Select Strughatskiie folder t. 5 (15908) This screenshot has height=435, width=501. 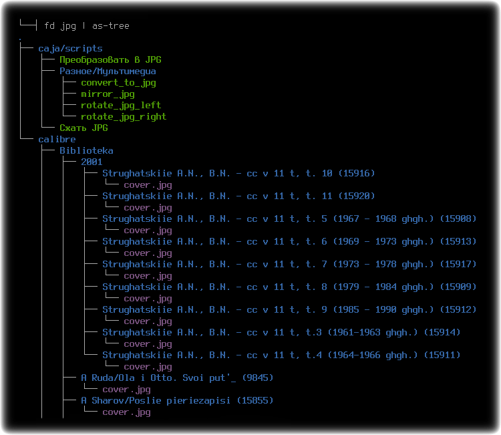(289, 219)
